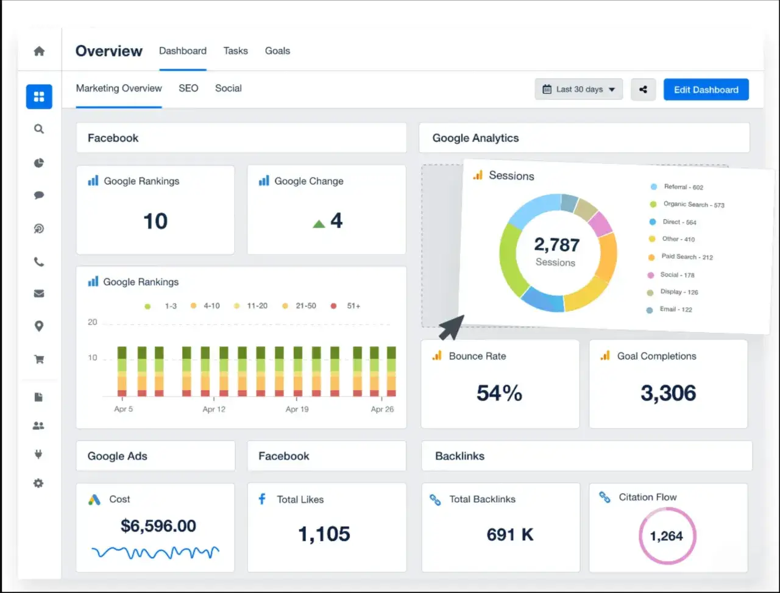The height and width of the screenshot is (593, 780).
Task: Click the Paid Search - 212 legend entry
Action: click(680, 257)
